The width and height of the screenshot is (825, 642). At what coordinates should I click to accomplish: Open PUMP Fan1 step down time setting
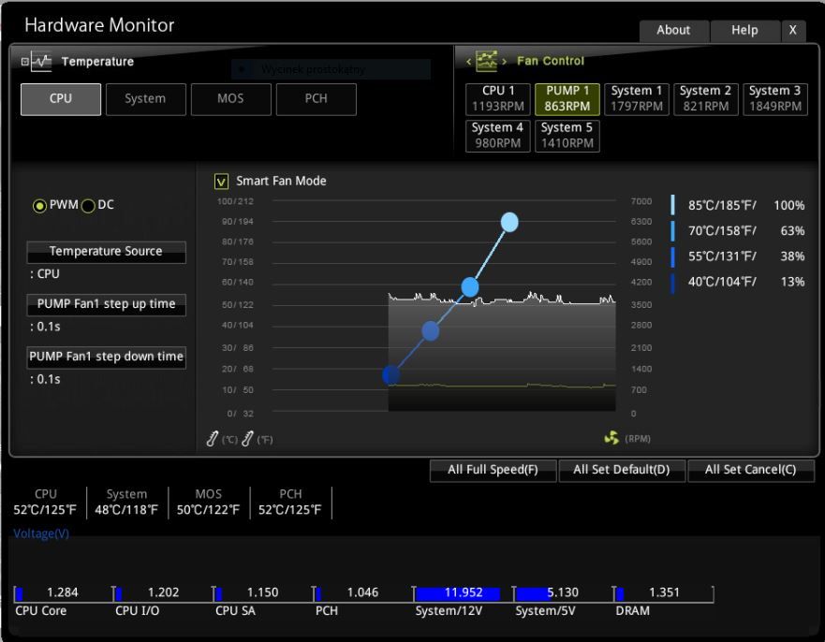(x=106, y=357)
